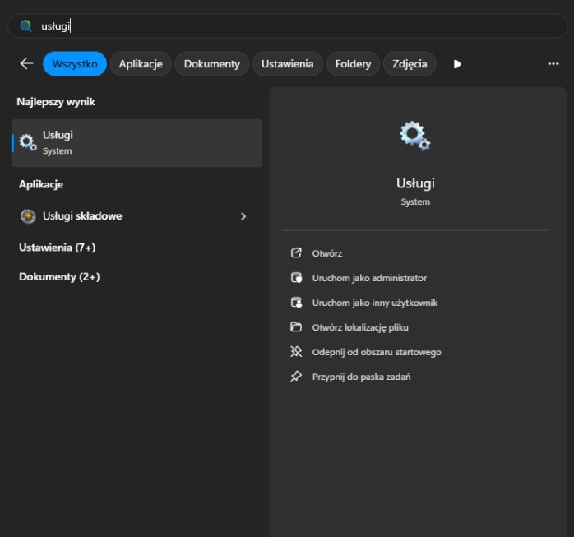Click the folder icon for file location
574x537 pixels.
(297, 327)
